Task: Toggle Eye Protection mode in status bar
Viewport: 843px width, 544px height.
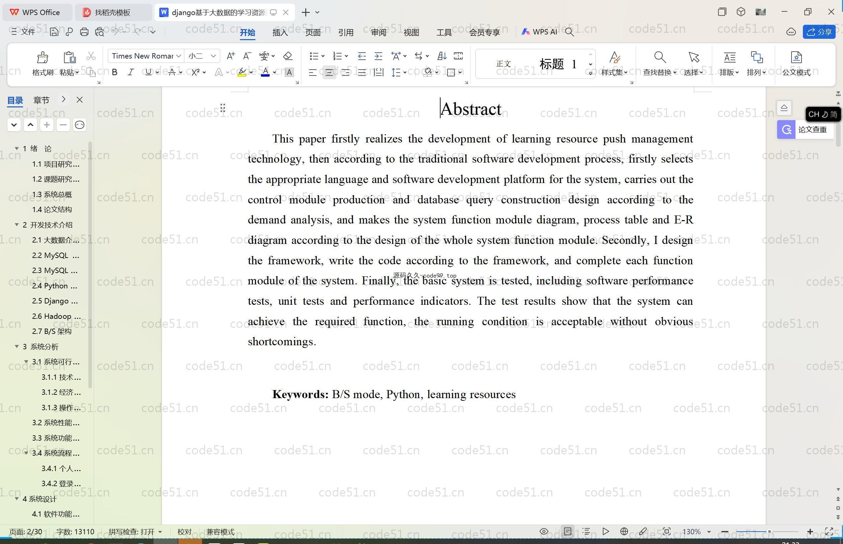Action: coord(544,531)
